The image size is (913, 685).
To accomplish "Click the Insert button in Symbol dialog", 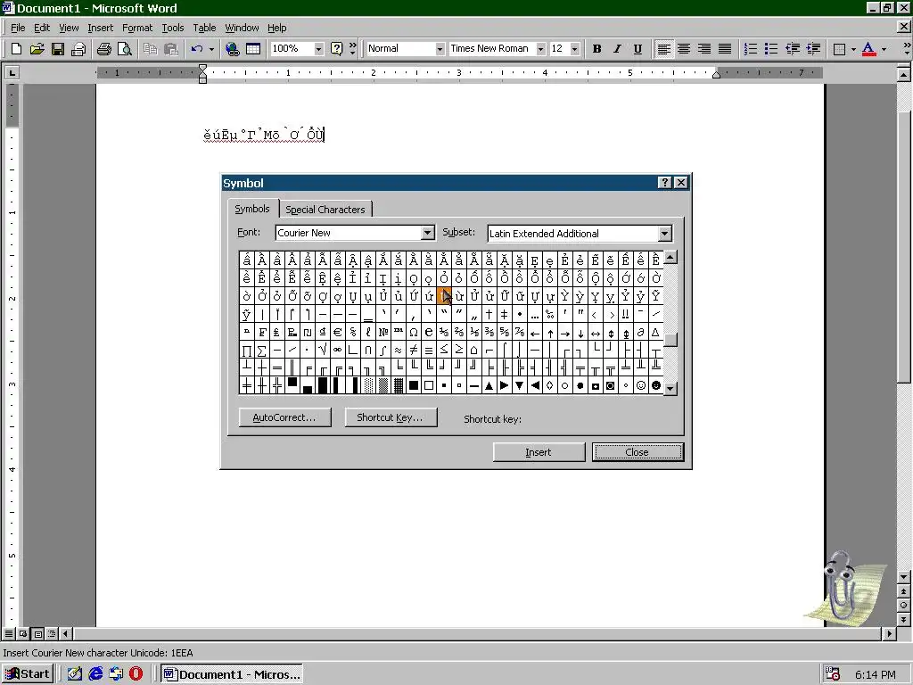I will coord(539,452).
